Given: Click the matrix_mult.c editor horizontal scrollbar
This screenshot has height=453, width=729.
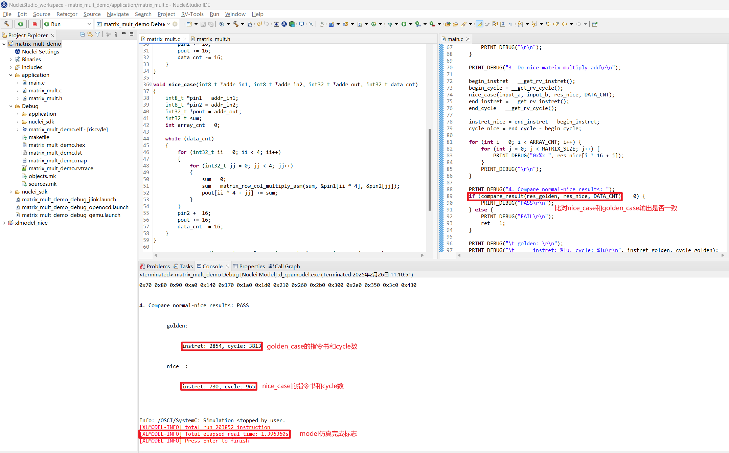Looking at the screenshot, I should point(289,255).
